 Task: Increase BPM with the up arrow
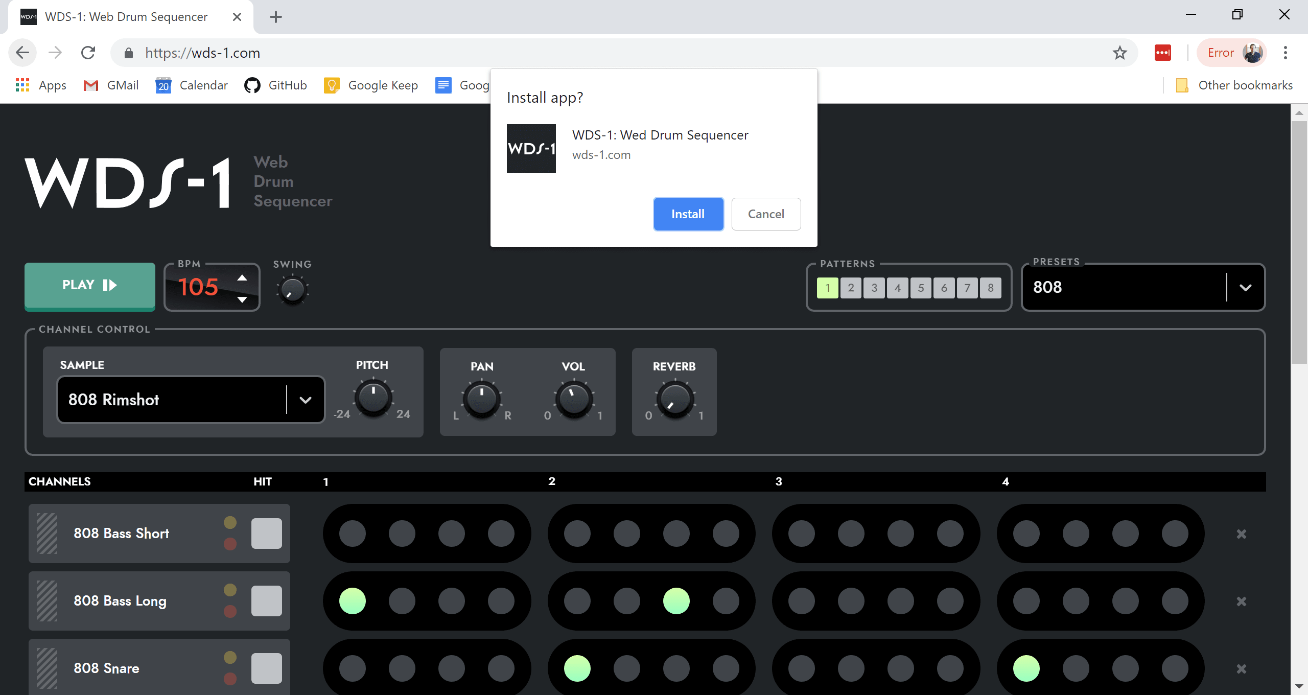(242, 277)
